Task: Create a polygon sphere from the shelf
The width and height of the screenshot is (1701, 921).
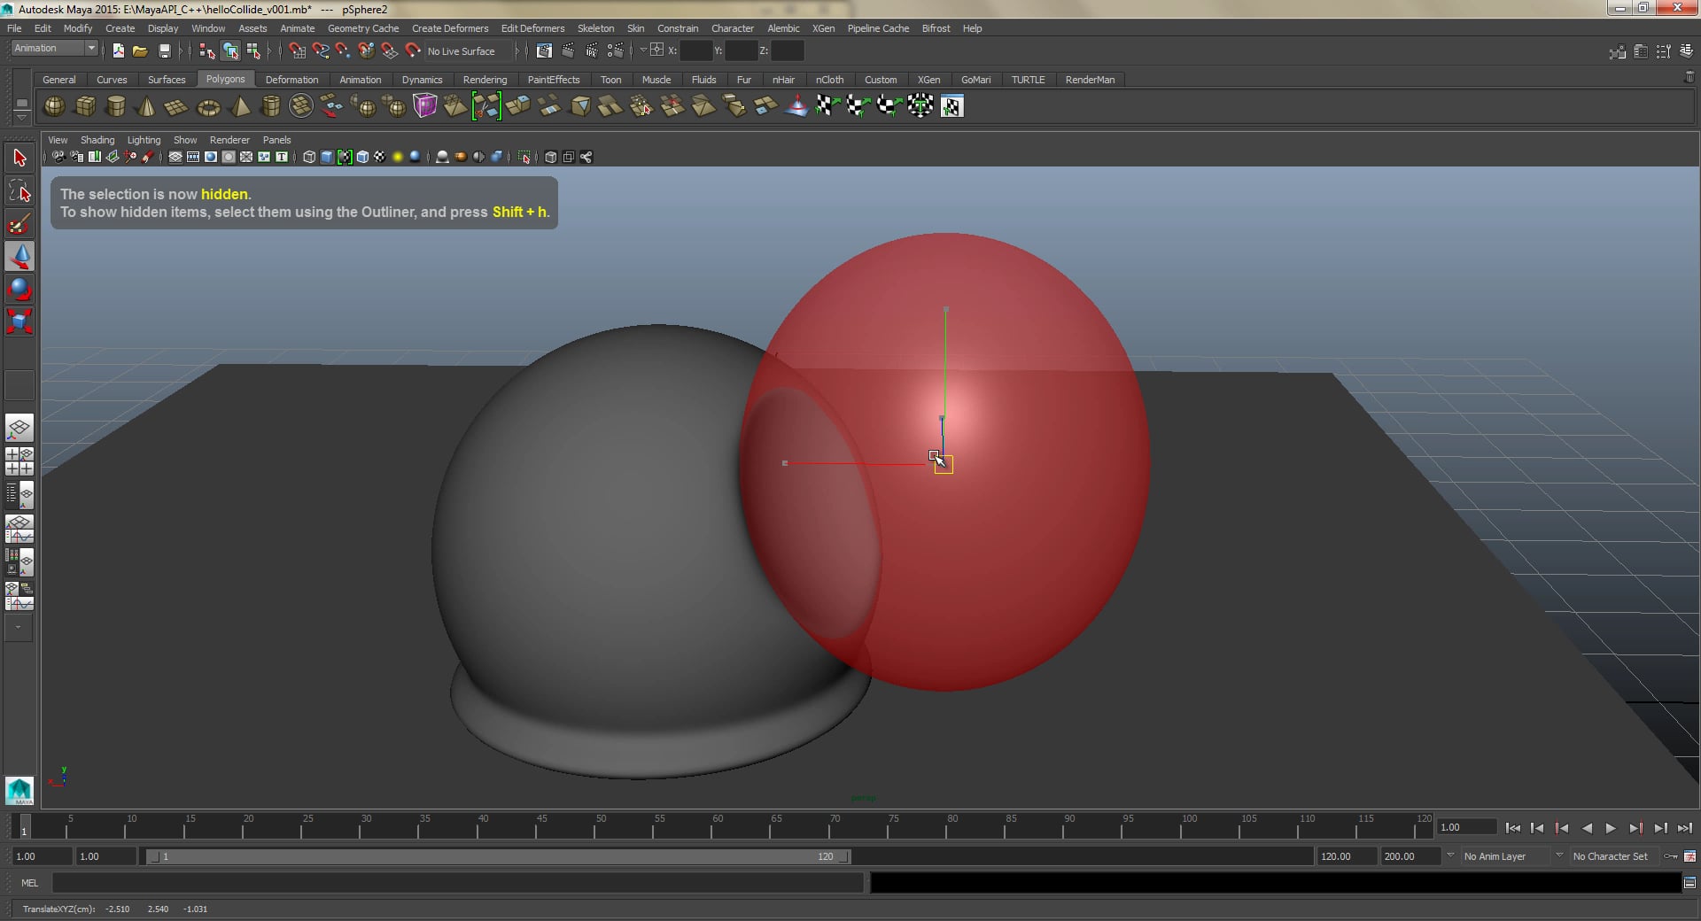Action: [x=53, y=106]
